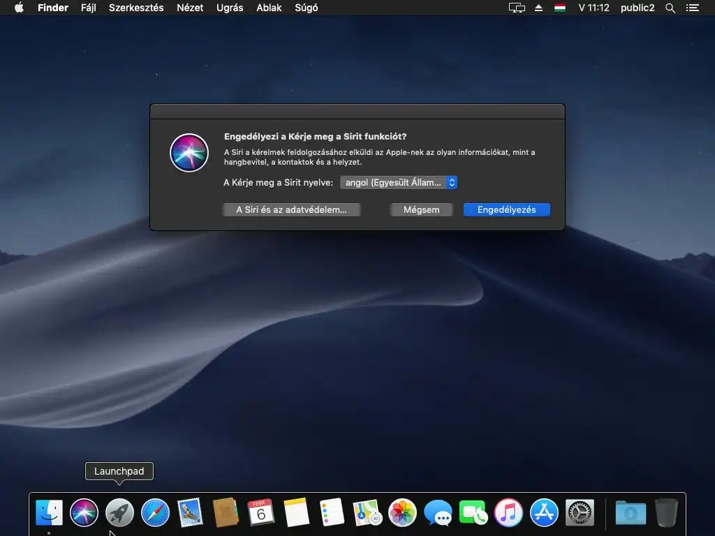Open Siri language dropdown angol
Viewport: 715px width, 536px height.
(399, 182)
